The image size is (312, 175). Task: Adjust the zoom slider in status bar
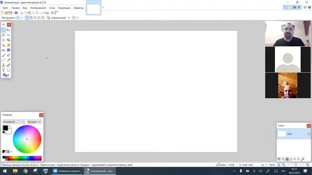tap(295, 165)
